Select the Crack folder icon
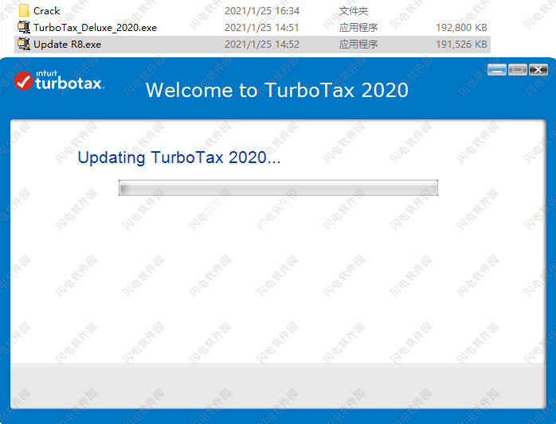556x424 pixels. pos(24,10)
